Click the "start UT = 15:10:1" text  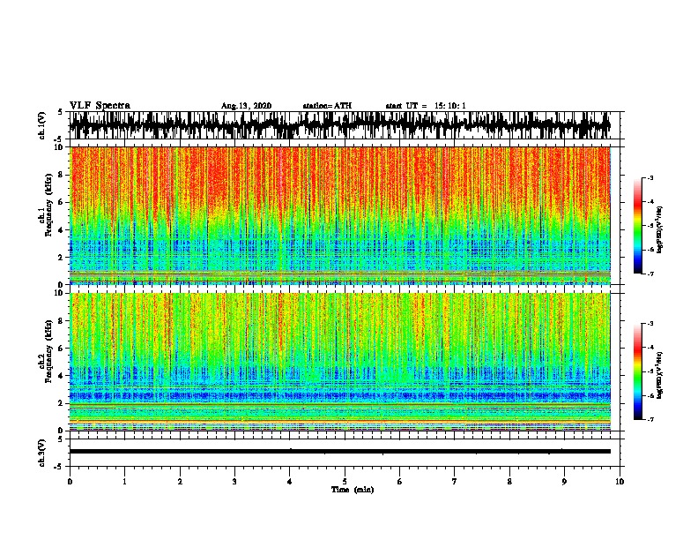[426, 106]
